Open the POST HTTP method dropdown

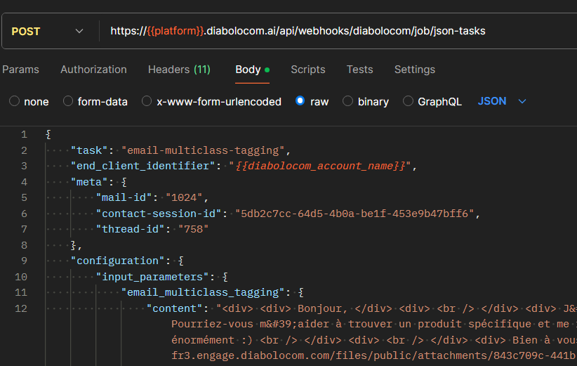(x=47, y=32)
